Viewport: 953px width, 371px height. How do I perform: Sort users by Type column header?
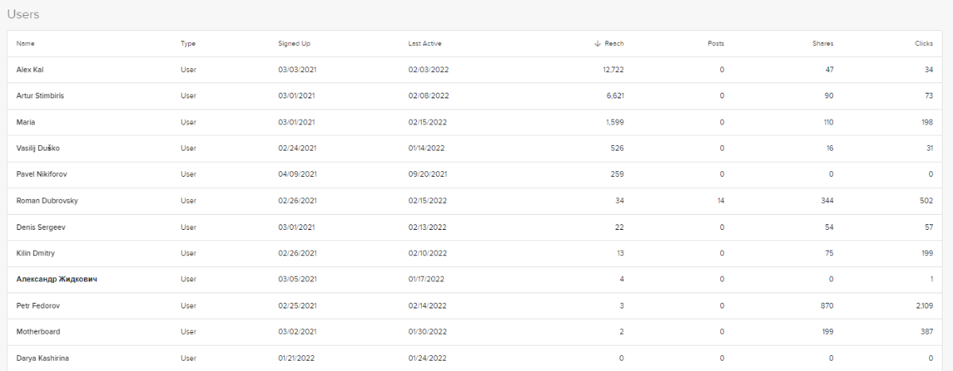pos(188,44)
